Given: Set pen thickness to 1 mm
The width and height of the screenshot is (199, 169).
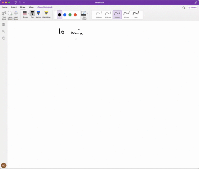Looking at the screenshot, I should tap(136, 15).
